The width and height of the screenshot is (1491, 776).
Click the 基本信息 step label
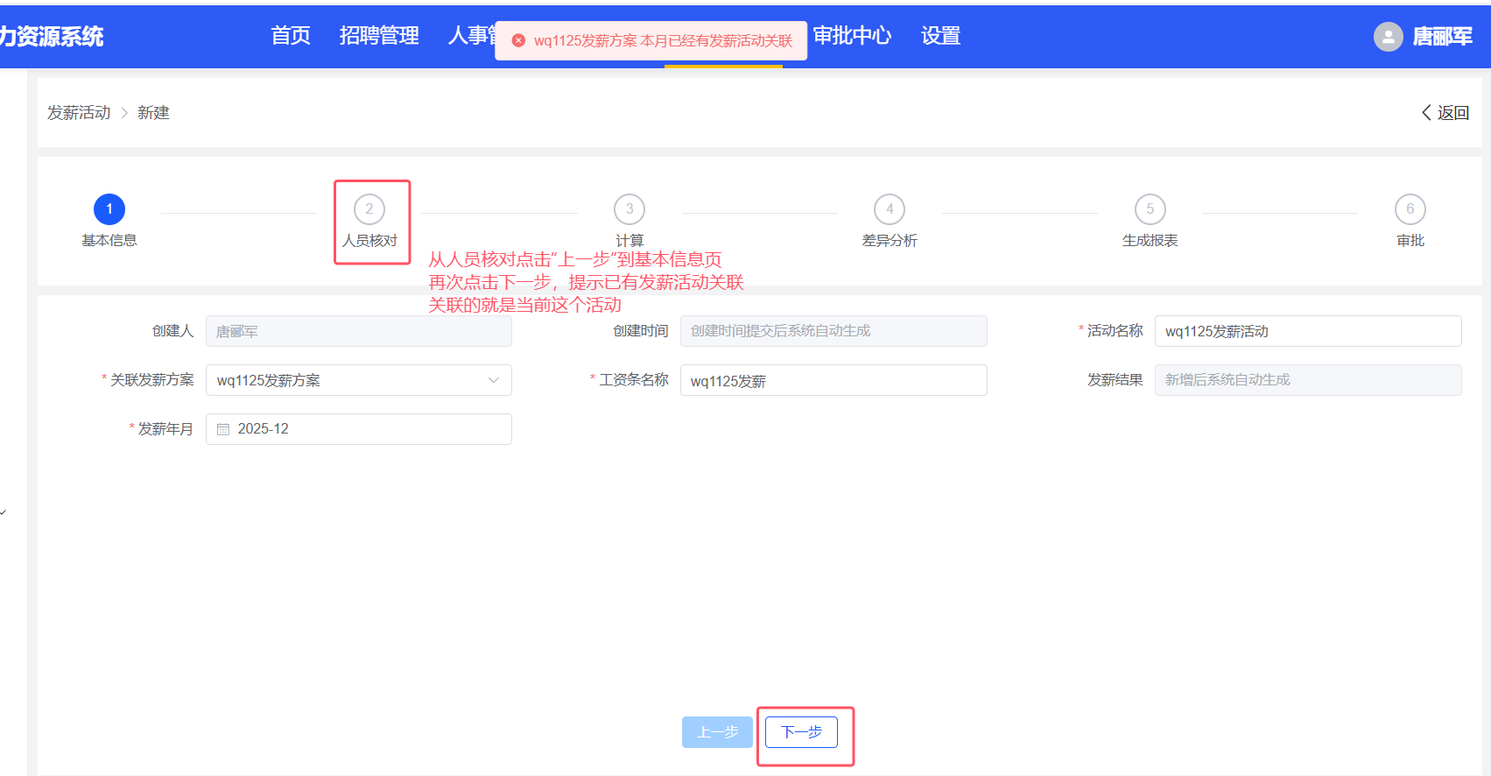pyautogui.click(x=109, y=241)
